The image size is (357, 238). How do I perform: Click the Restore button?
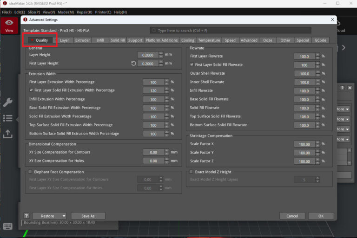[47, 216]
